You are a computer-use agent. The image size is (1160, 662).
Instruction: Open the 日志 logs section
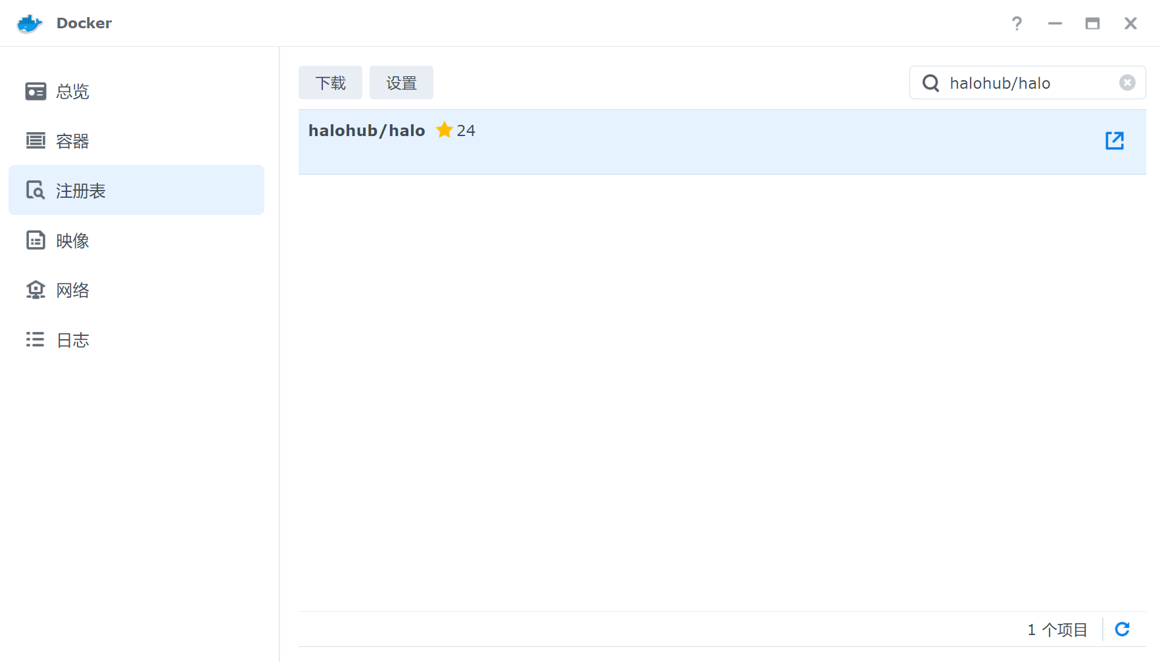(x=136, y=339)
